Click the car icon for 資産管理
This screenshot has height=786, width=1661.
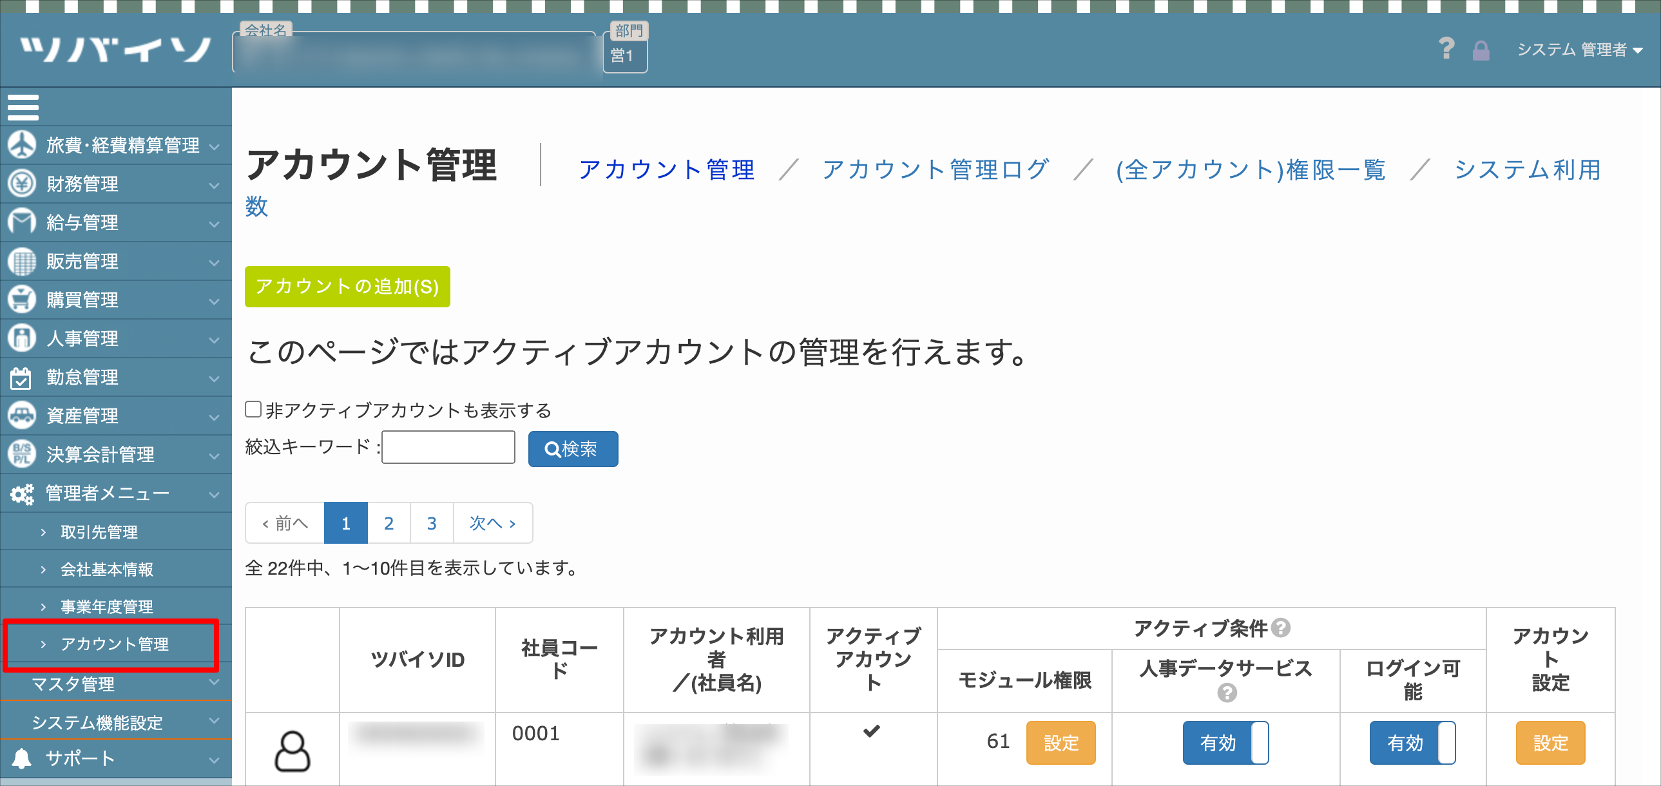22,416
